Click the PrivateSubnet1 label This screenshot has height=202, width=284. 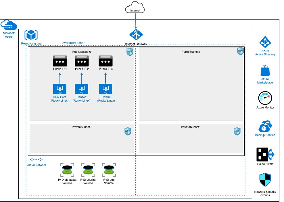(x=191, y=127)
